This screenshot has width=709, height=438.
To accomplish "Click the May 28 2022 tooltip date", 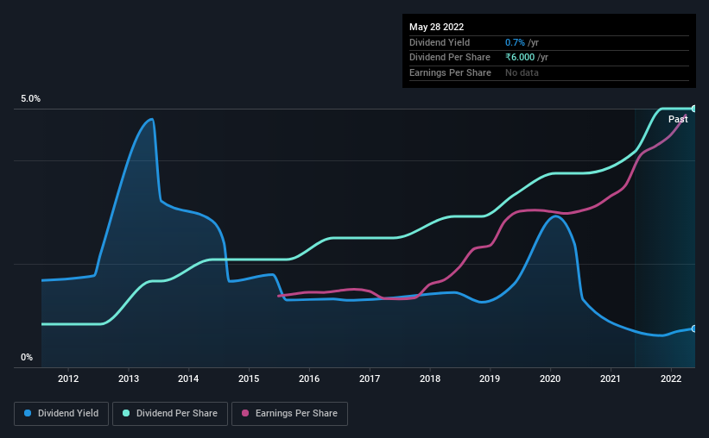I will (436, 27).
